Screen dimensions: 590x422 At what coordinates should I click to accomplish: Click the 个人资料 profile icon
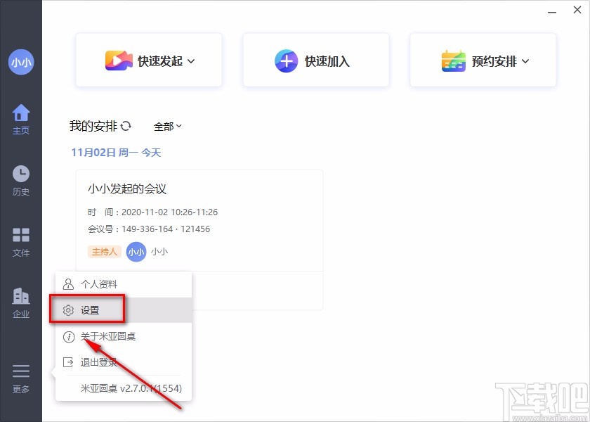68,283
